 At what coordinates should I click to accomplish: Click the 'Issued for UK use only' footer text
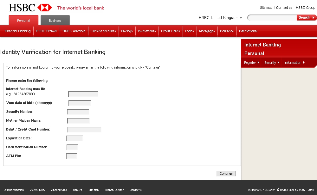point(262,190)
